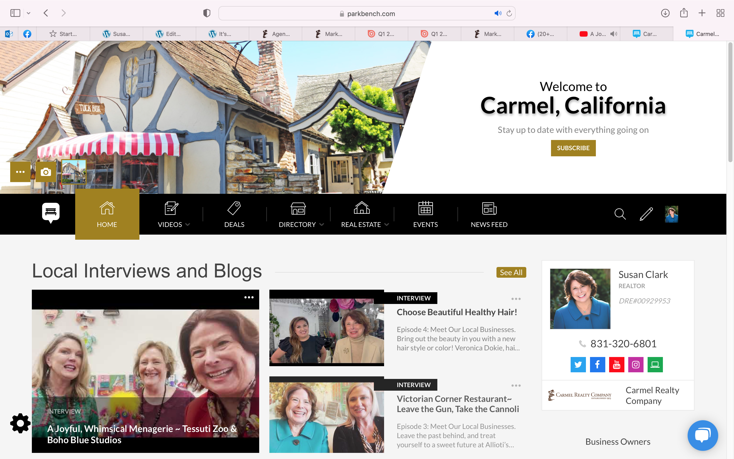Open the blue chat bubble widget

tap(702, 435)
